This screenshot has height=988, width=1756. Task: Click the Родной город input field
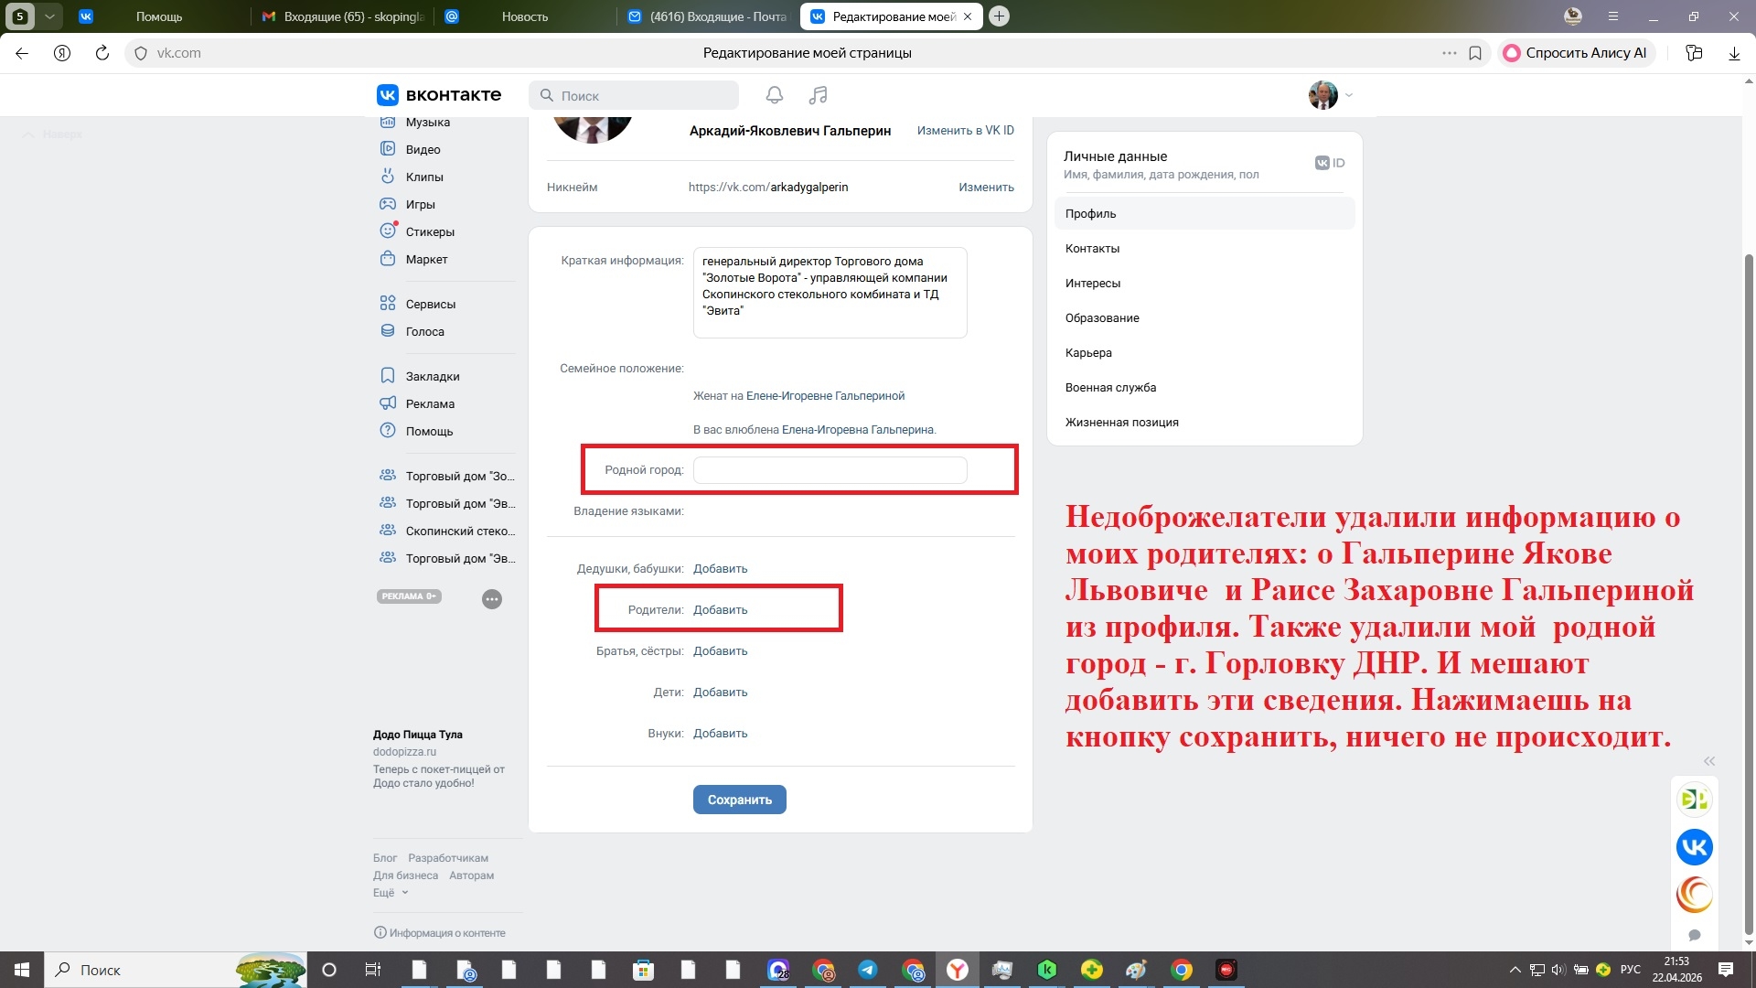click(x=830, y=470)
